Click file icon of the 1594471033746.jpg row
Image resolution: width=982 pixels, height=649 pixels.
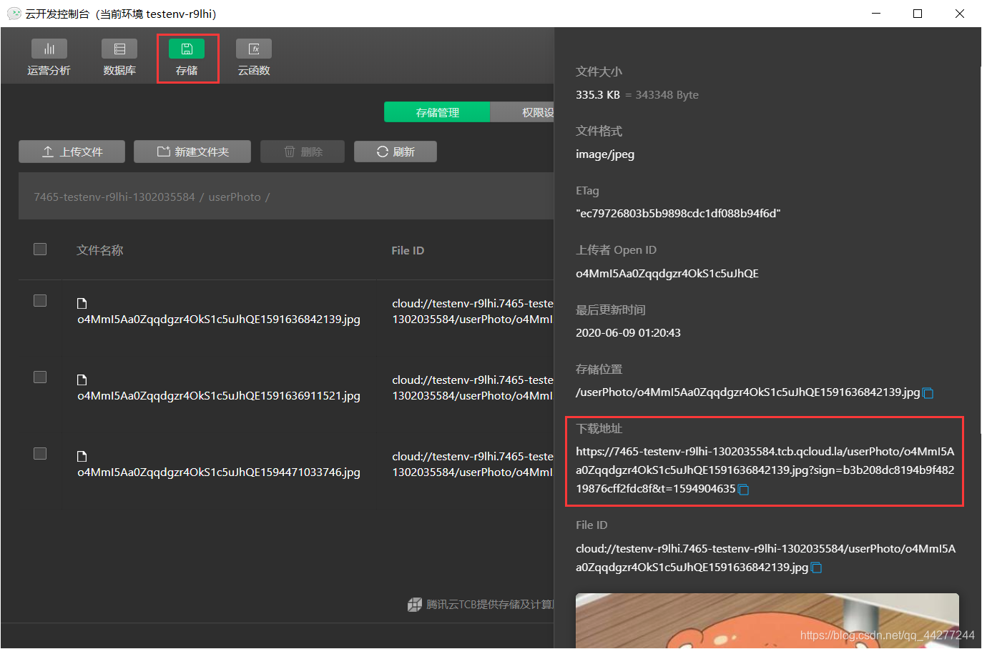[82, 456]
